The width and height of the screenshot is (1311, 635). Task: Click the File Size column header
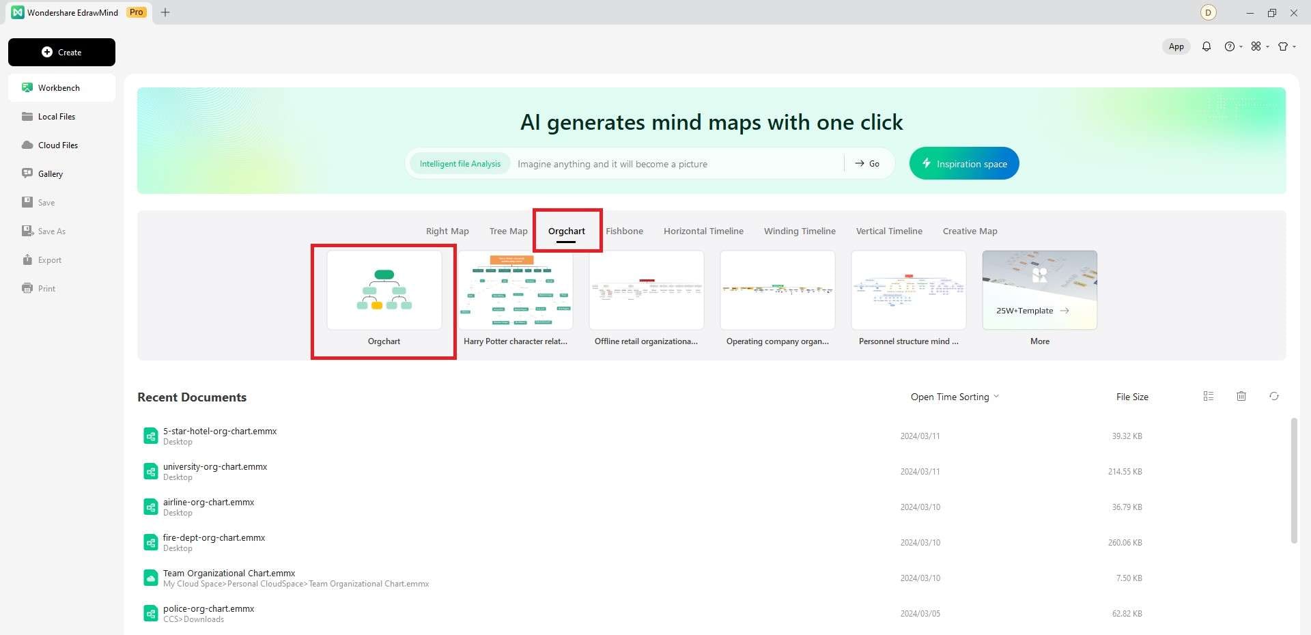click(x=1132, y=397)
